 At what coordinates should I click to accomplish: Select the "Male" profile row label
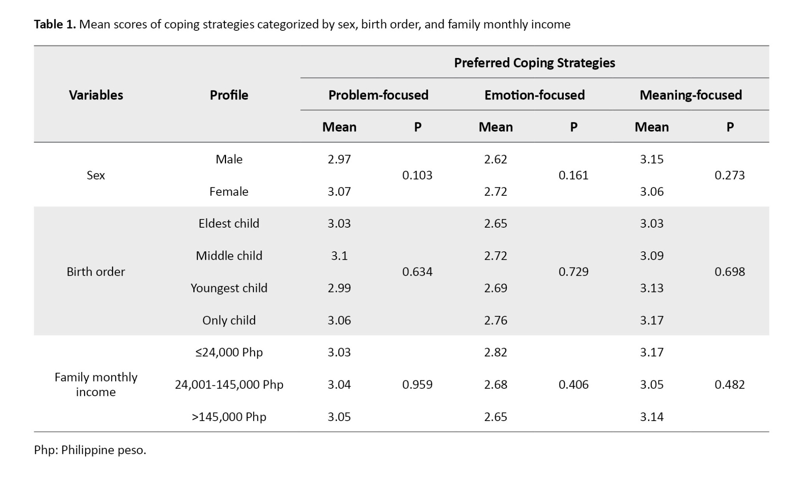pos(229,159)
